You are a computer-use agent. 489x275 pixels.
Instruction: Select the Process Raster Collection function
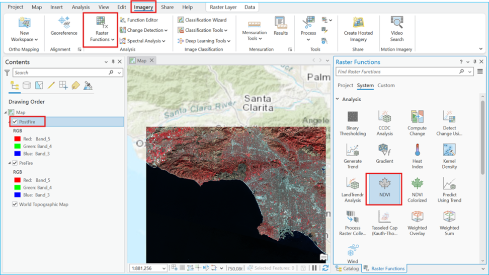353,224
